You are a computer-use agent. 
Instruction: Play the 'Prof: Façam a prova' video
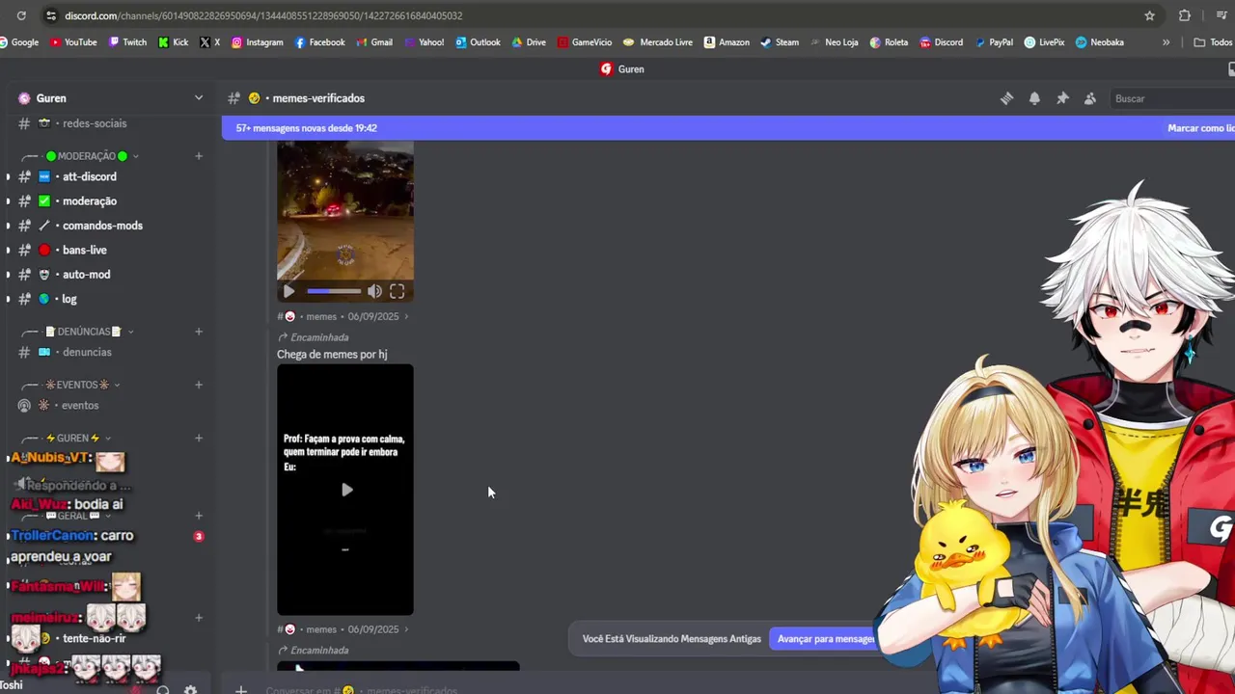click(x=346, y=490)
